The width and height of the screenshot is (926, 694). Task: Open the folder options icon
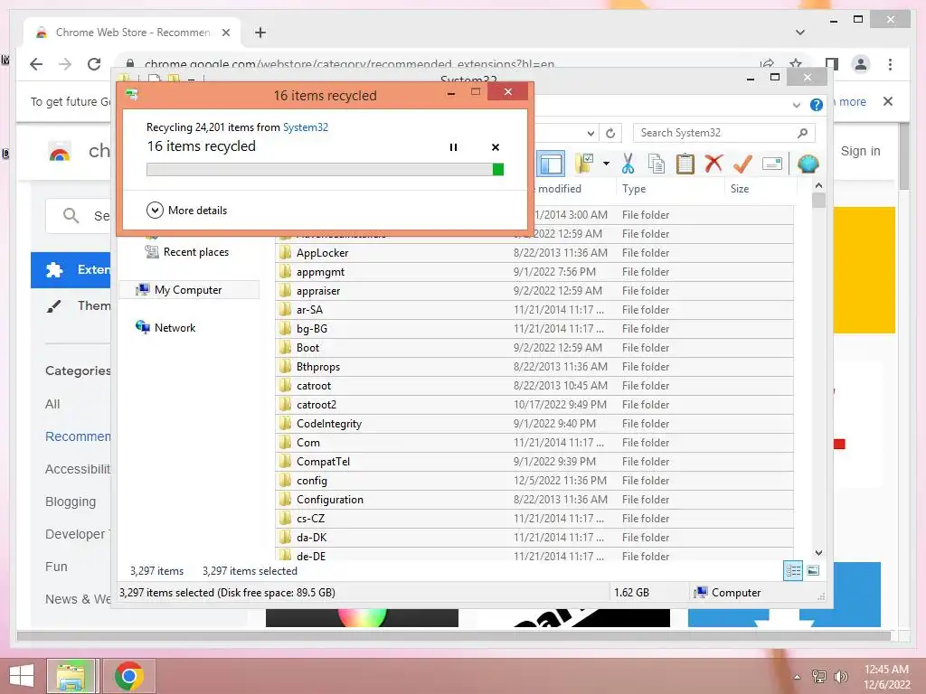coord(585,164)
